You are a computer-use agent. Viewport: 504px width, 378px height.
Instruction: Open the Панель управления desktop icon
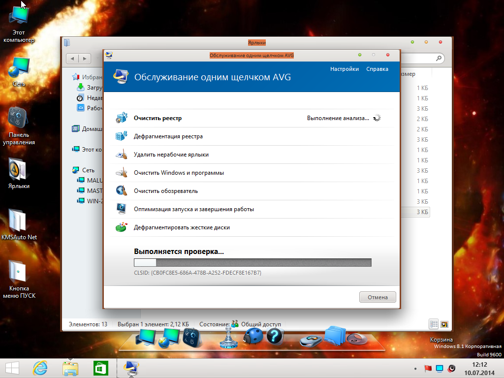tap(19, 126)
